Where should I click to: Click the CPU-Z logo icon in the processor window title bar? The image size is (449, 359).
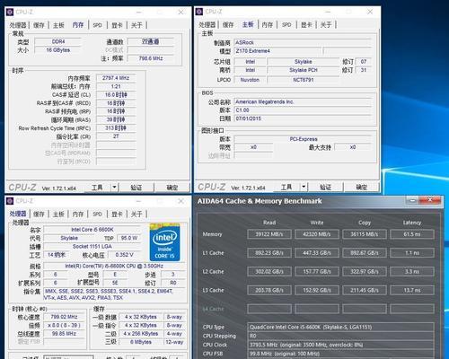point(10,201)
